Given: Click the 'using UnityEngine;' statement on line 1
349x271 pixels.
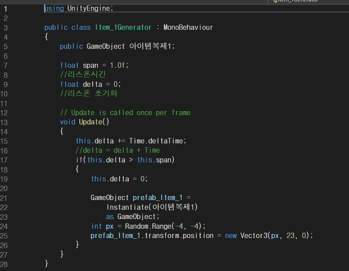Looking at the screenshot, I should point(79,9).
